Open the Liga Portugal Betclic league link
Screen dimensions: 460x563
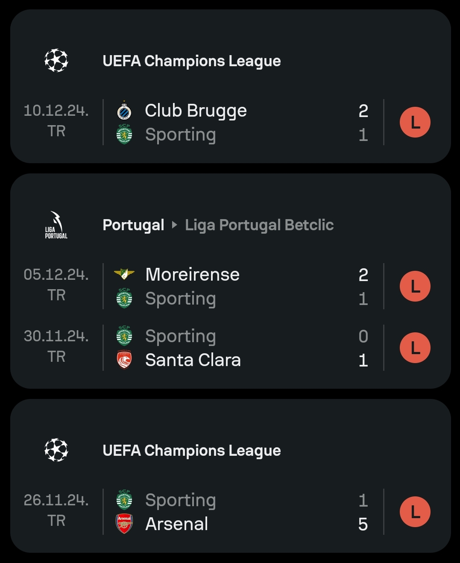259,225
